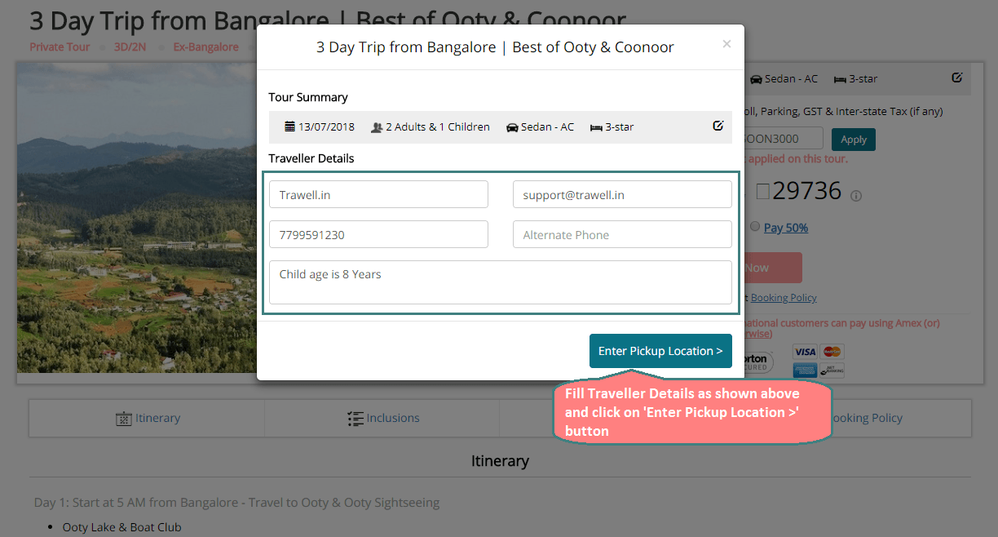
Task: Open the Booking Policy tab
Action: 864,418
